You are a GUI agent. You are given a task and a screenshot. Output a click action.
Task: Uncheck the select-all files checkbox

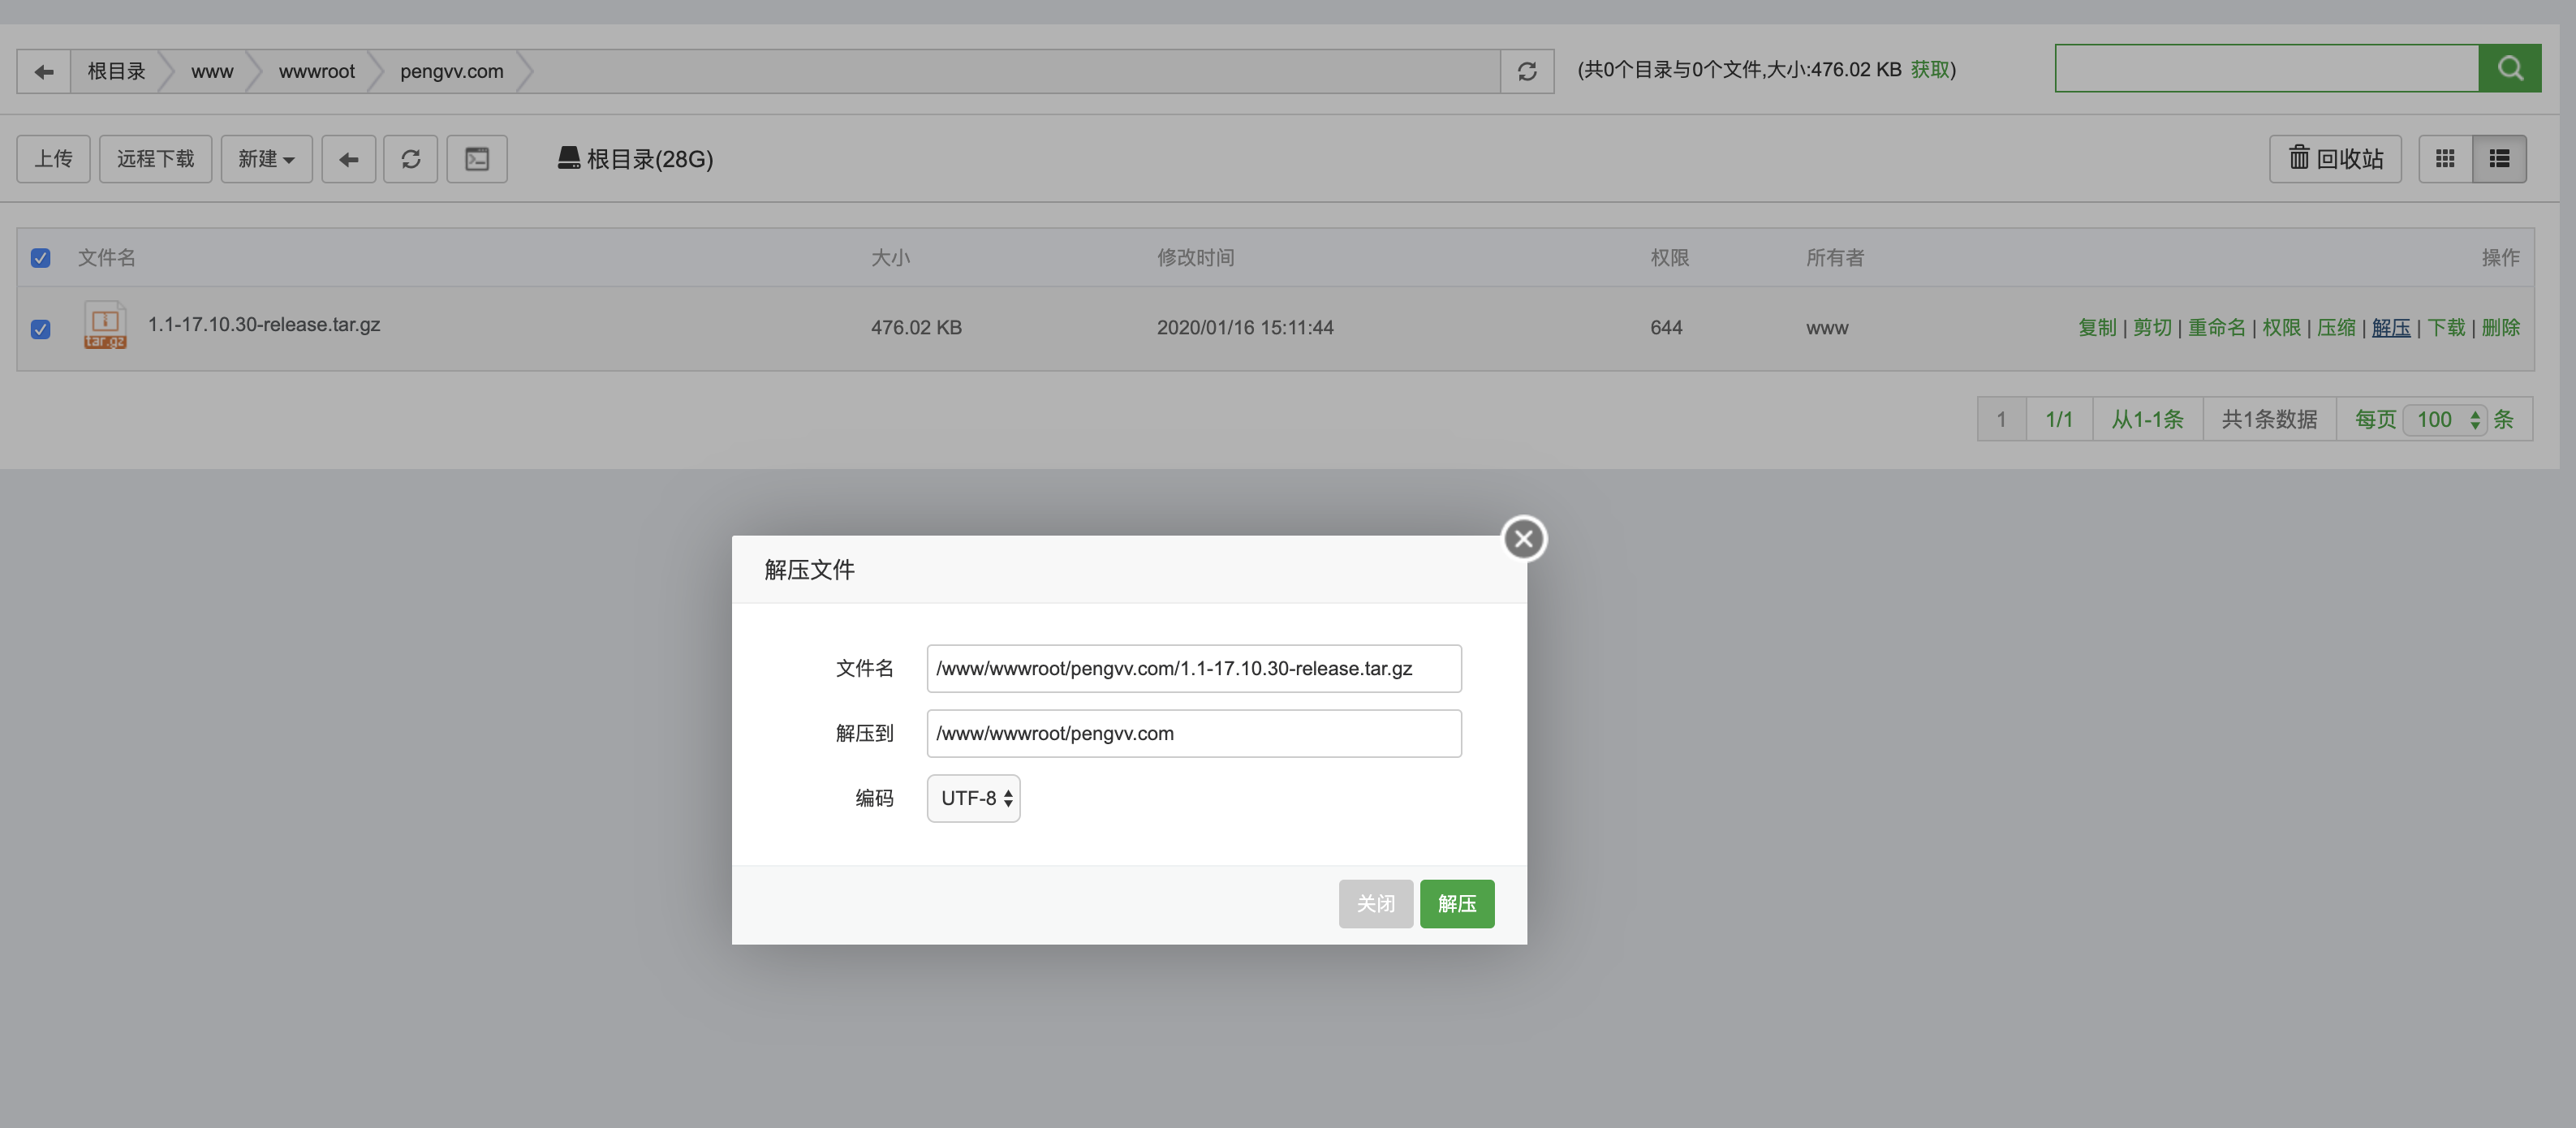[x=40, y=258]
